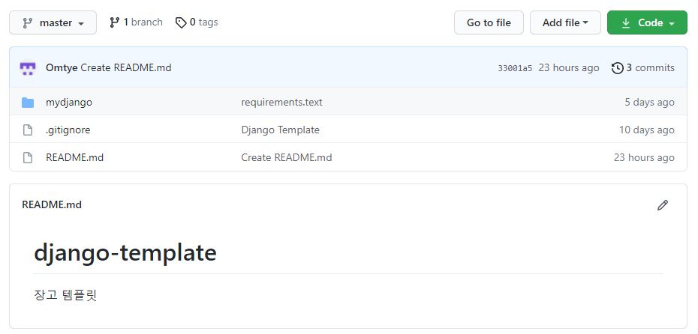The height and width of the screenshot is (334, 698).
Task: View the 3 commits history
Action: (x=643, y=68)
